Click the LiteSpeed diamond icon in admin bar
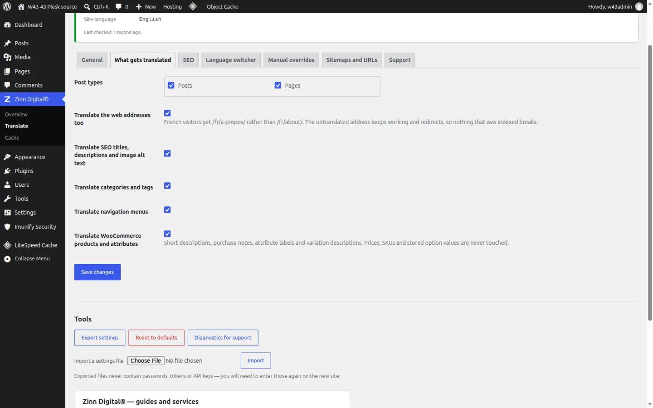The image size is (653, 408). (193, 6)
